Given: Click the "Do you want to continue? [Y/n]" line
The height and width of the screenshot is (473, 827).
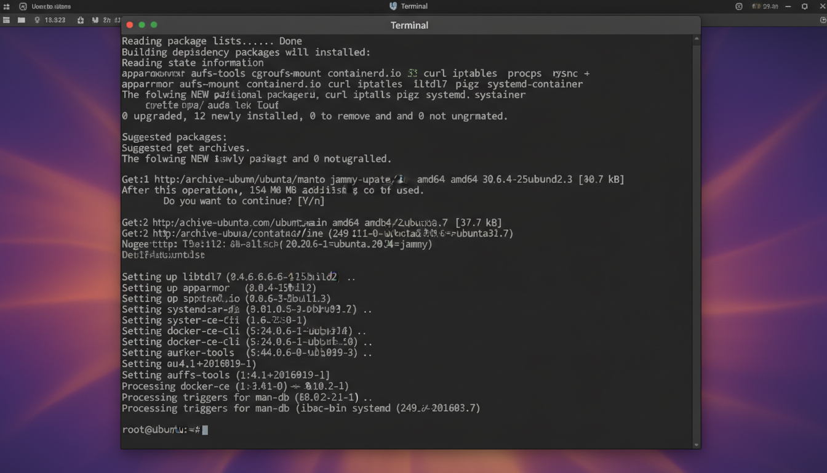Looking at the screenshot, I should point(244,201).
